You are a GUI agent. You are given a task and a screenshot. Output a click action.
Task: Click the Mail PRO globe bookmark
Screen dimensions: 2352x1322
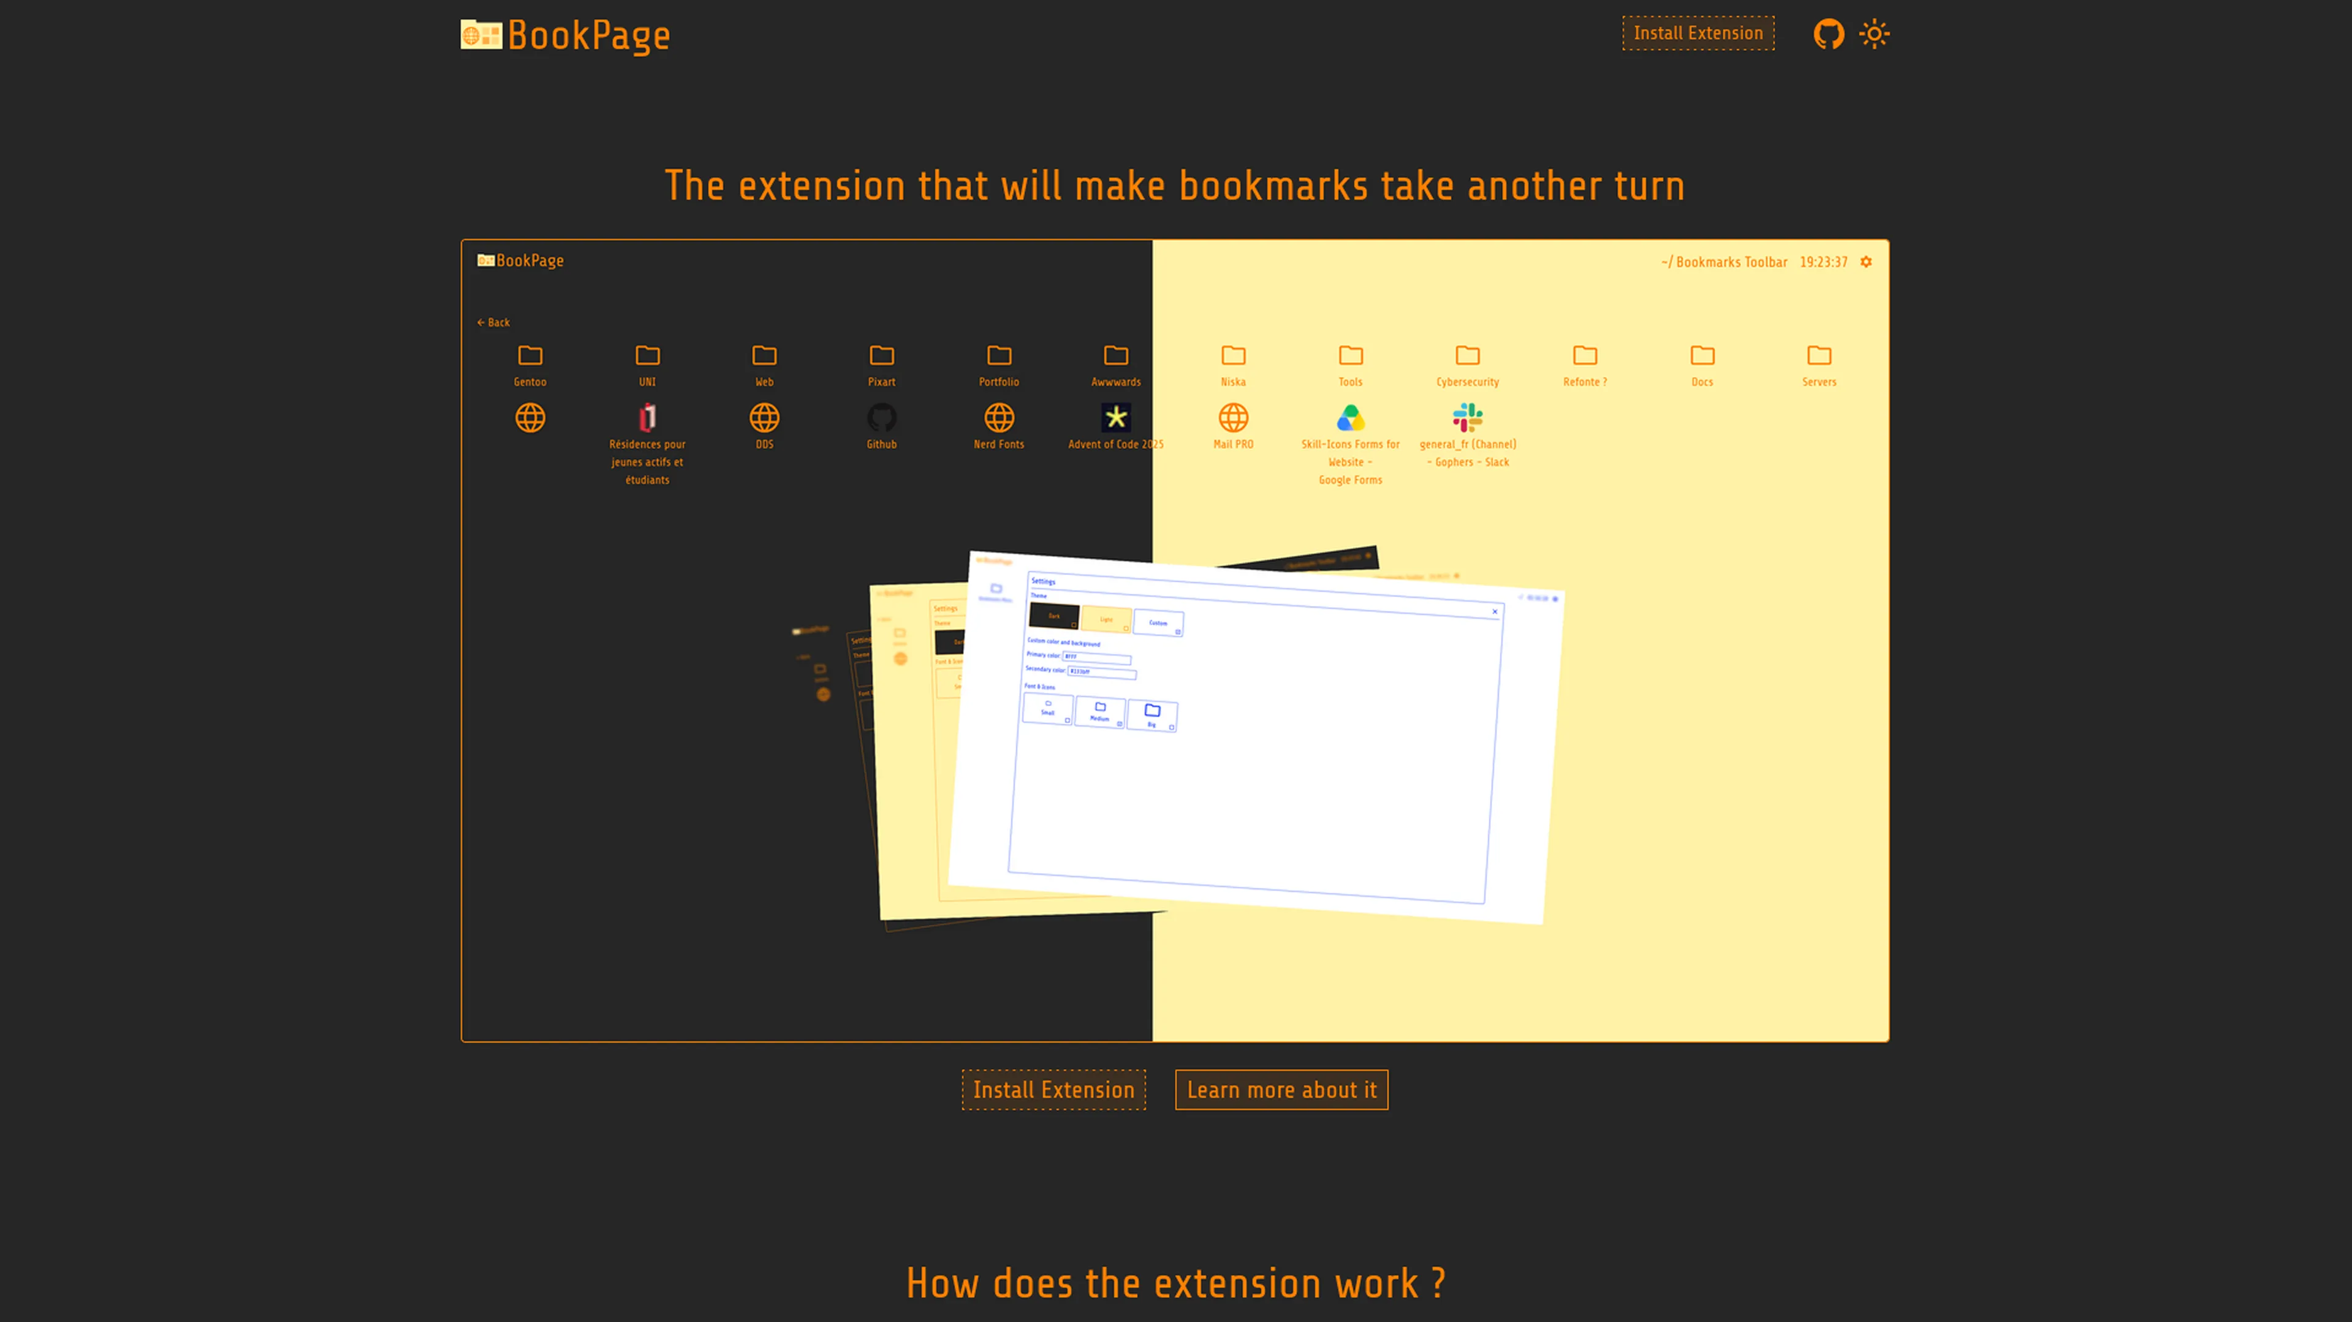click(x=1232, y=417)
